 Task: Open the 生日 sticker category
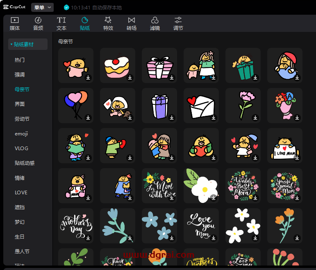coord(20,237)
